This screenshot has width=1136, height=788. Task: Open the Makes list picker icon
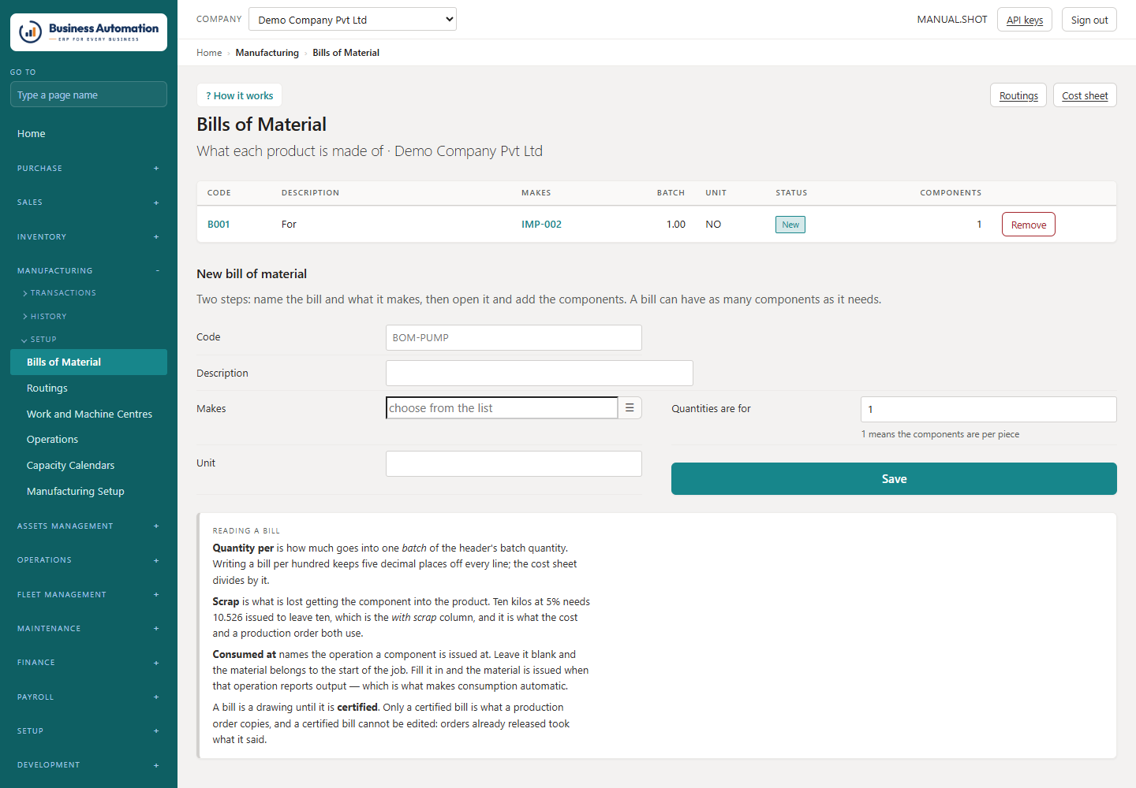[x=630, y=407]
